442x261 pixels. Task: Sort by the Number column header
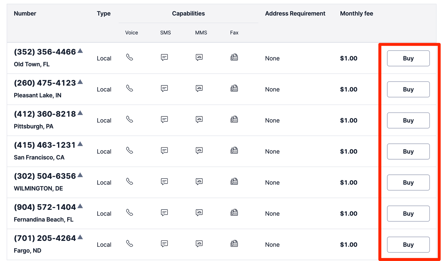tap(25, 13)
